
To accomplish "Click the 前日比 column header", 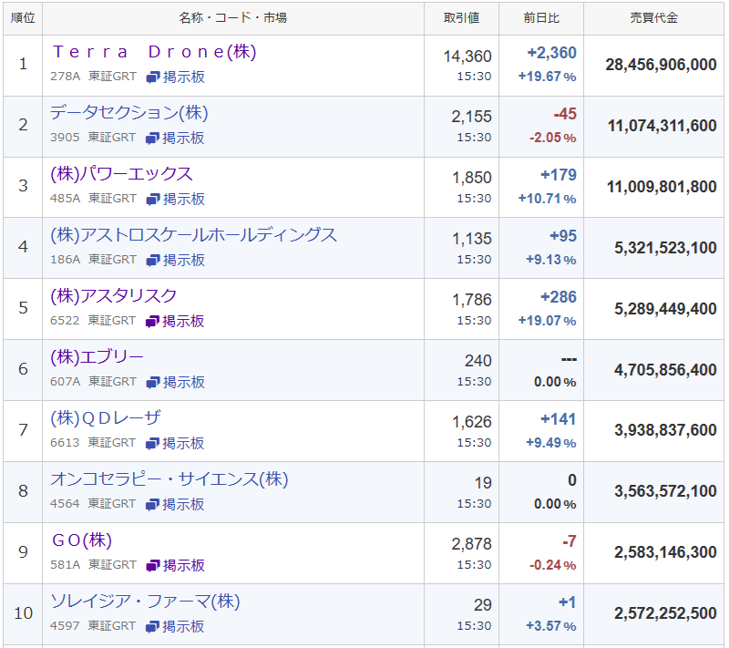I will pos(541,18).
